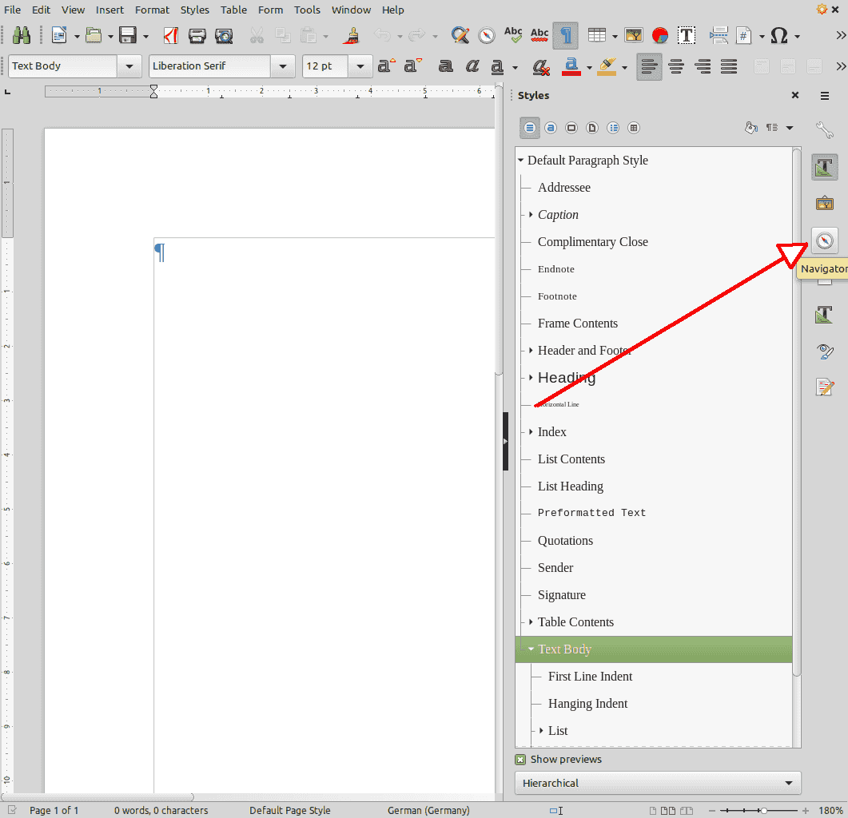Expand the Table Contents style node
This screenshot has height=818, width=848.
(x=531, y=621)
